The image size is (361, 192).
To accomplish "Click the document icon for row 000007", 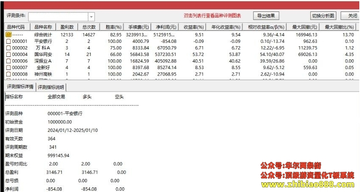I will pyautogui.click(x=8, y=67).
